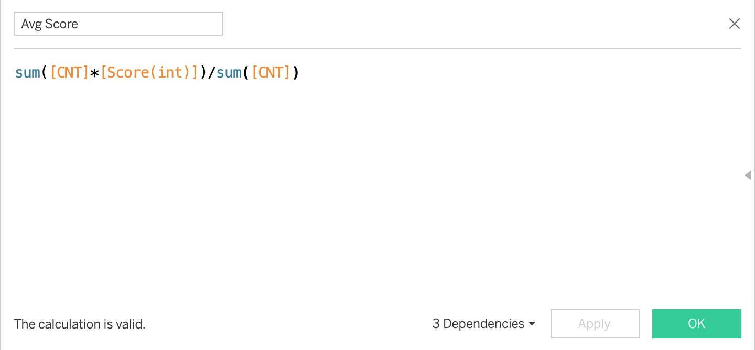The image size is (755, 350).
Task: Click the division slash in formula
Action: [211, 72]
